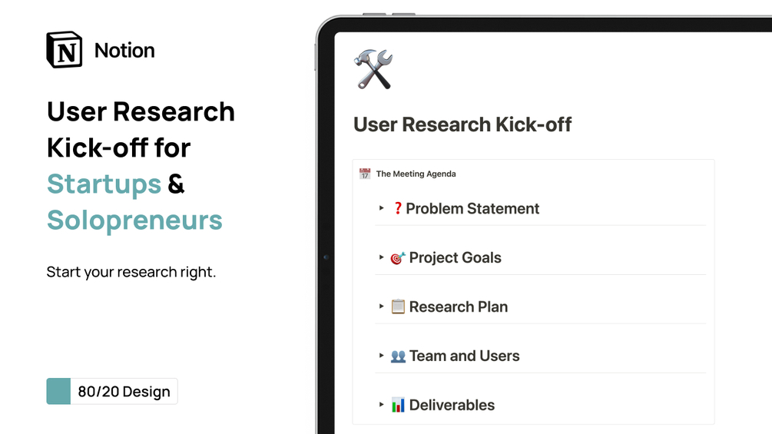Click the people silhouette emoji on Team and Users
Viewport: 772px width, 434px height.
[x=398, y=356]
